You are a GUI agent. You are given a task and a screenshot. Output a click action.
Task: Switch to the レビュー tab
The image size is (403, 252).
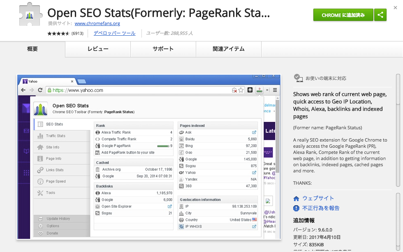point(98,49)
